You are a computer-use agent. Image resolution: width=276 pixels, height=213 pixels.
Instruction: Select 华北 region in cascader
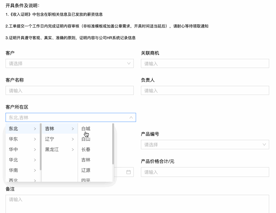point(23,160)
